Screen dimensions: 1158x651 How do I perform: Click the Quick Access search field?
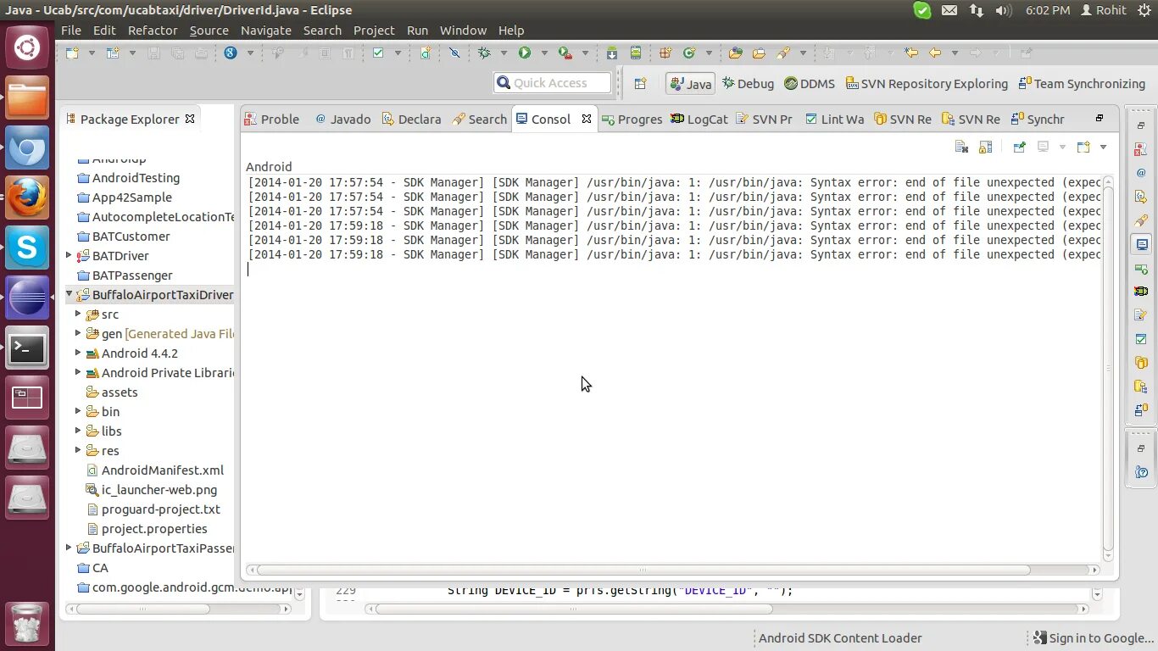click(552, 82)
